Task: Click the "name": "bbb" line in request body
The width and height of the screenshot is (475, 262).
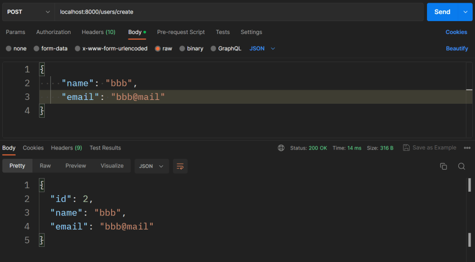Action: click(100, 83)
